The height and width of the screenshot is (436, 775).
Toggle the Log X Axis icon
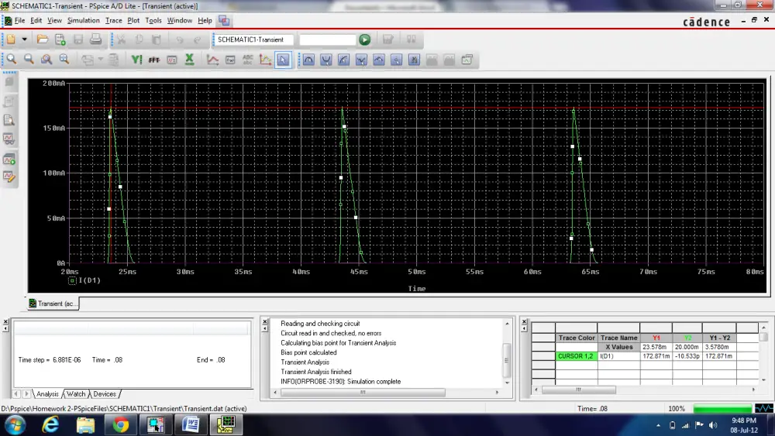point(189,60)
